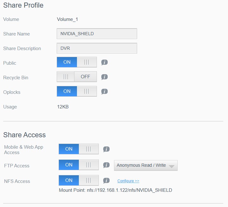228x207 pixels.
Task: Toggle the FTP Access switch off
Action: tap(79, 165)
